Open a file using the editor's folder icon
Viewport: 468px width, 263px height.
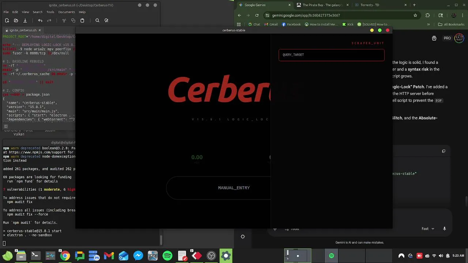pyautogui.click(x=16, y=20)
